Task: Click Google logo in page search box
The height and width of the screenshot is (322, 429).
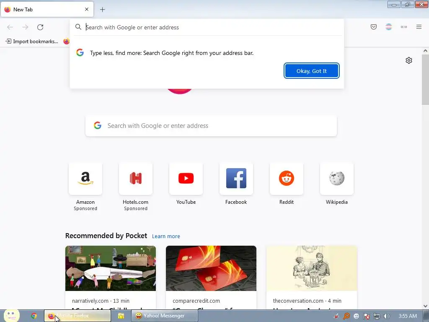Action: click(97, 125)
